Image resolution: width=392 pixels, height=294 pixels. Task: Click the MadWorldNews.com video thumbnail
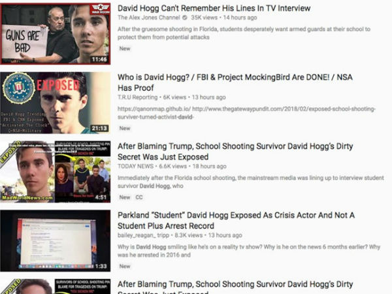(56, 172)
